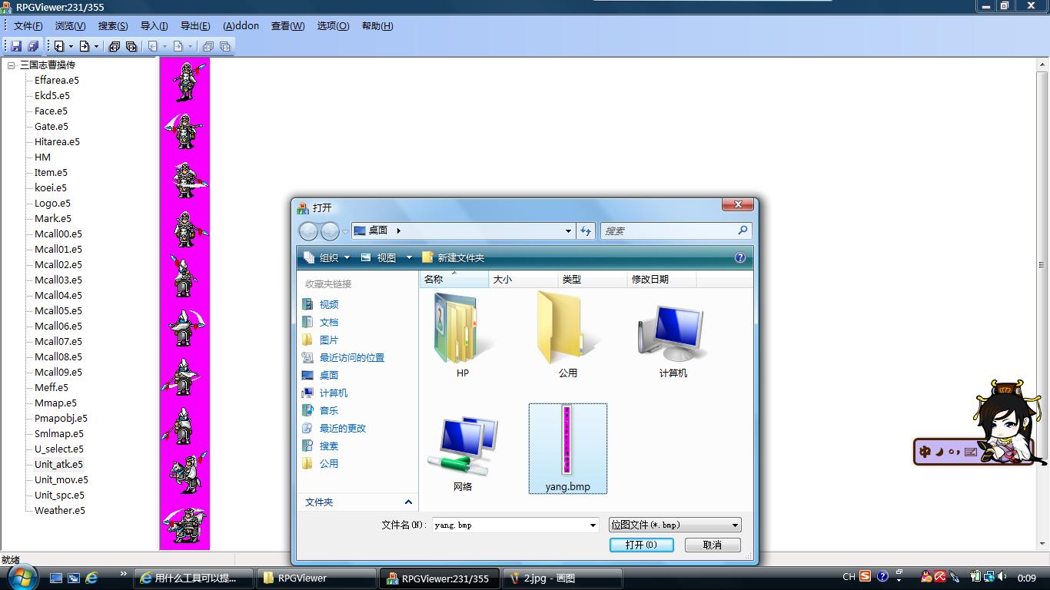
Task: Open dropdown arrow beside the import icon
Action: tap(71, 46)
